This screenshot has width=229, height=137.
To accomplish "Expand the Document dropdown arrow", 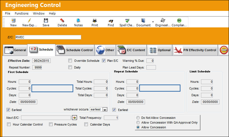I will click(153, 22).
